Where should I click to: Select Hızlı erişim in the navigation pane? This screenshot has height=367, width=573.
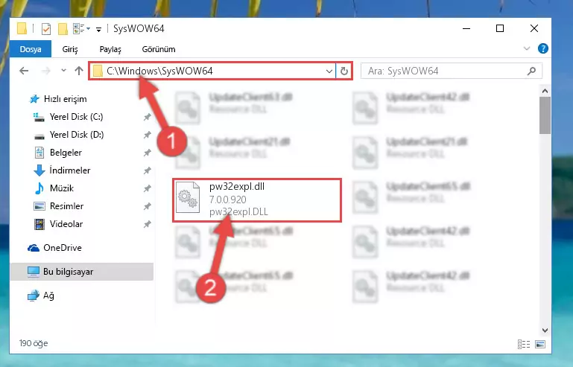58,99
